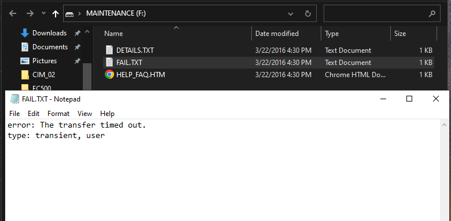Select the HELP_FAQ.HTM file

point(140,75)
